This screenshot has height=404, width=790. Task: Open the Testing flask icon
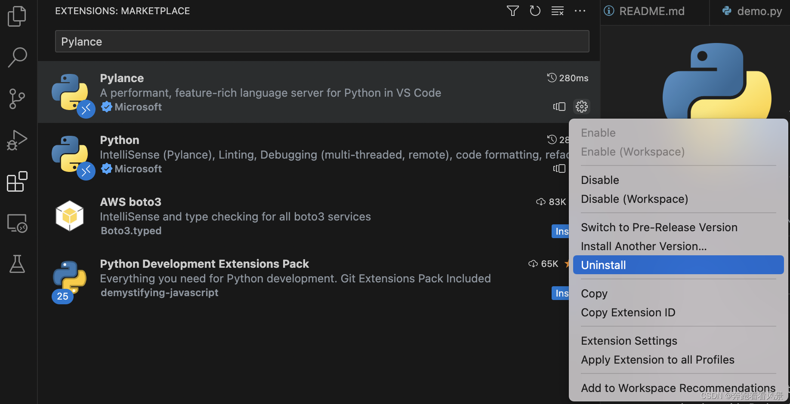(x=17, y=264)
